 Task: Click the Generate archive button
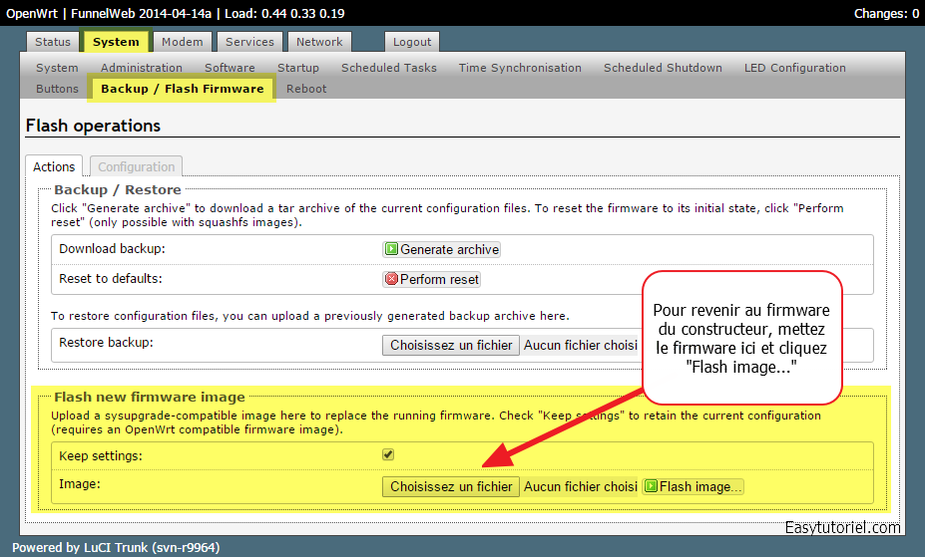pyautogui.click(x=441, y=250)
